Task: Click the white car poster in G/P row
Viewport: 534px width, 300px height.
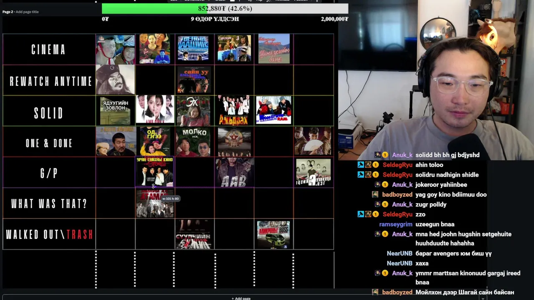Action: pyautogui.click(x=313, y=172)
